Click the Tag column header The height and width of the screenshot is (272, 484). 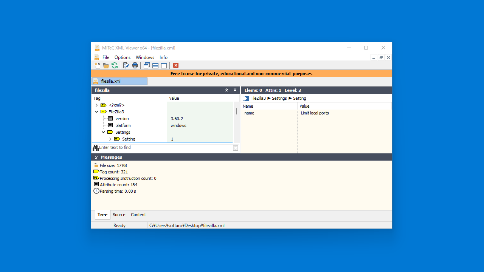129,98
